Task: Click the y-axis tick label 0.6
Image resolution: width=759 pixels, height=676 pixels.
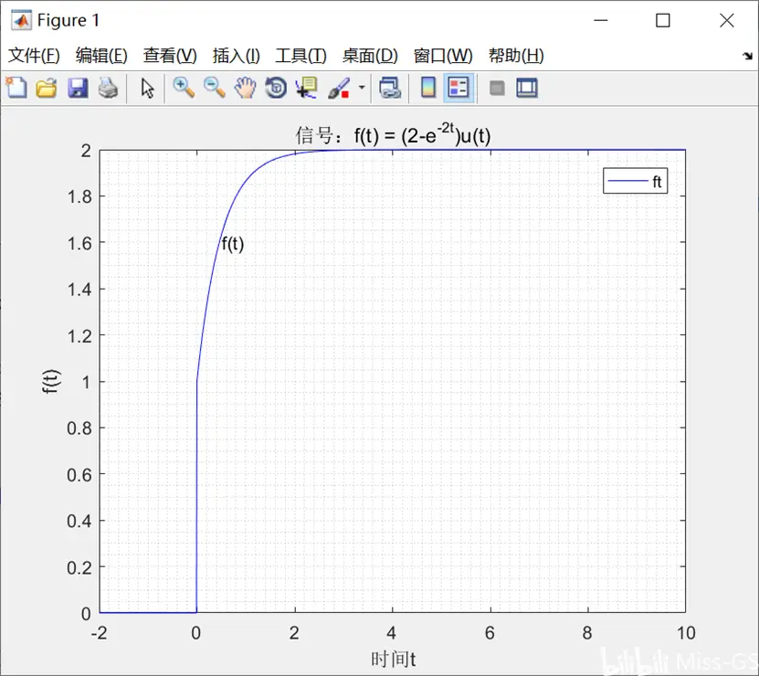Action: click(x=79, y=475)
